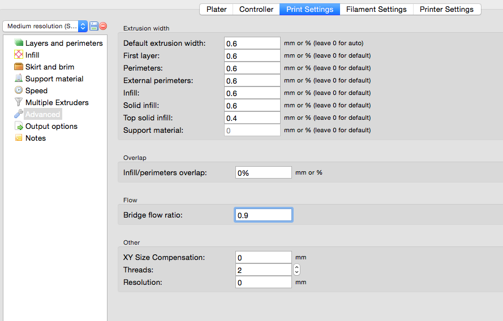Viewport: 503px width, 321px height.
Task: Go to the Plater tab
Action: 216,9
